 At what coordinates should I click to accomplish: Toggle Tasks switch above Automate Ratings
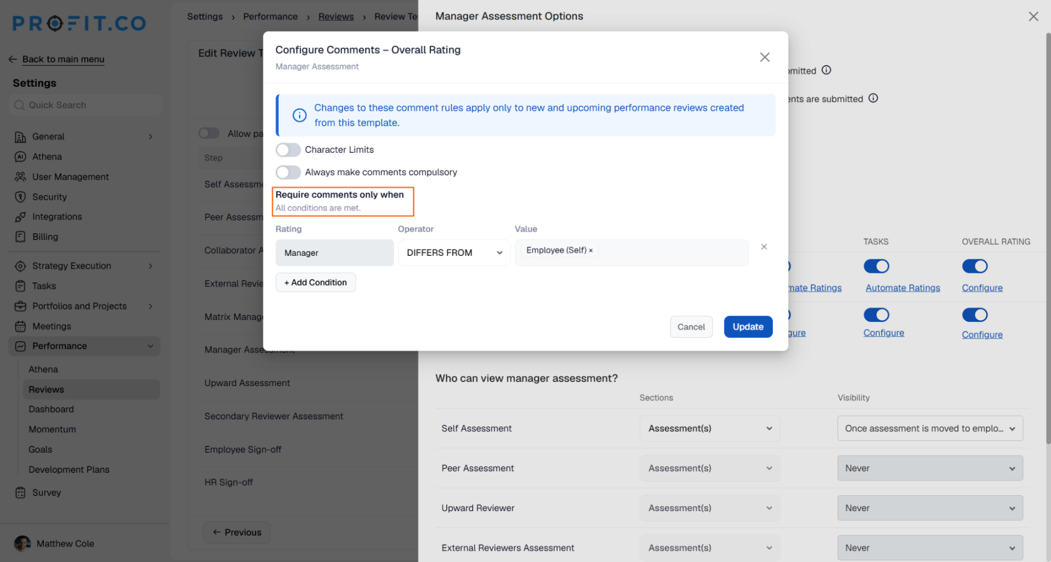click(876, 266)
